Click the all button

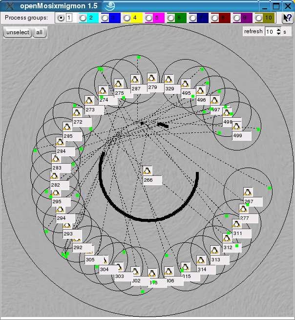(40, 32)
